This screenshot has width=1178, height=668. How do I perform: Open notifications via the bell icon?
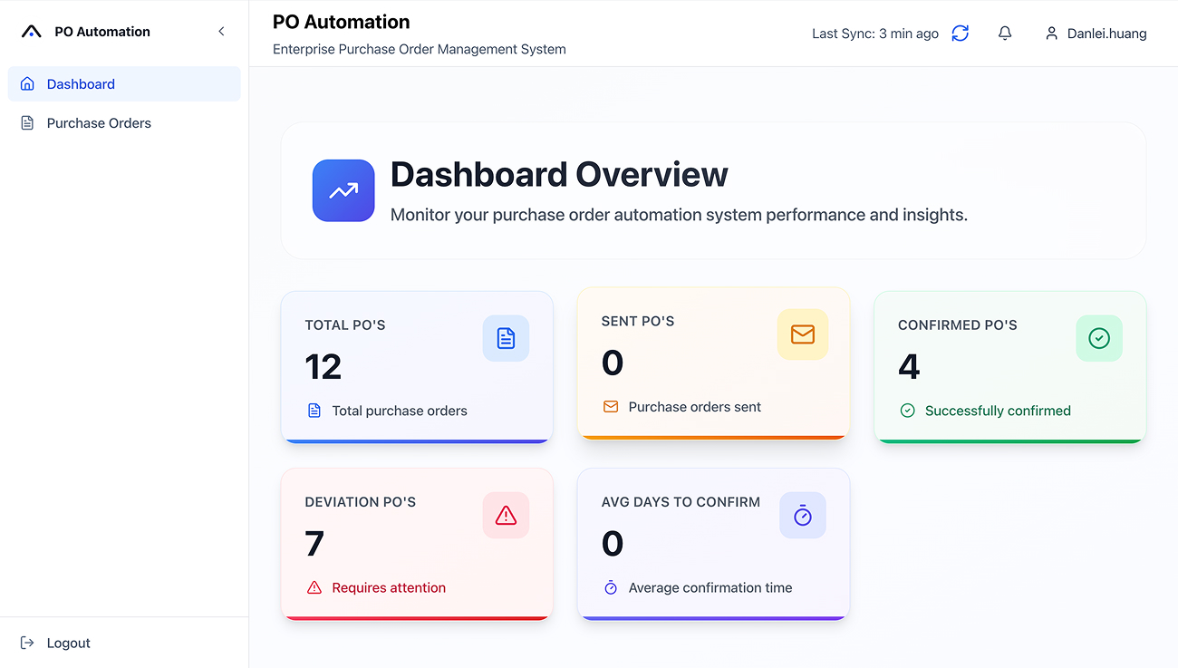1005,33
